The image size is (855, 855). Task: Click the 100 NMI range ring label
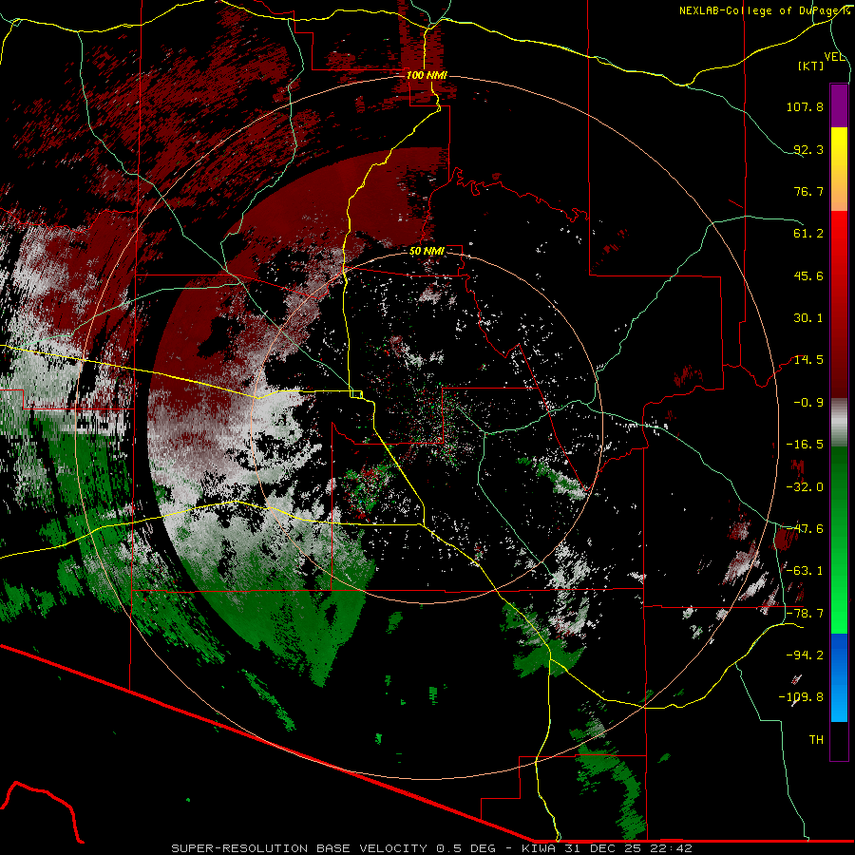tap(427, 75)
